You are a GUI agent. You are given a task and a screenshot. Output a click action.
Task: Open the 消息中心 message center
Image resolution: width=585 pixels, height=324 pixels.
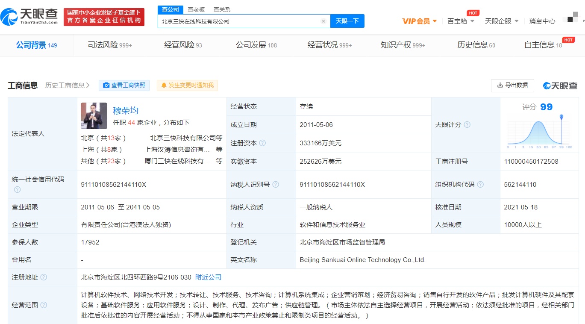click(542, 21)
